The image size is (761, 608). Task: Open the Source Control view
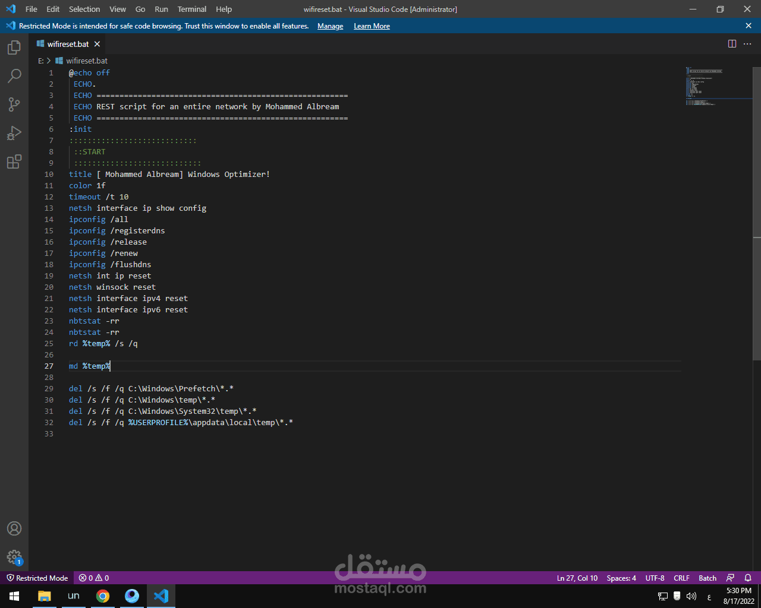click(x=14, y=104)
